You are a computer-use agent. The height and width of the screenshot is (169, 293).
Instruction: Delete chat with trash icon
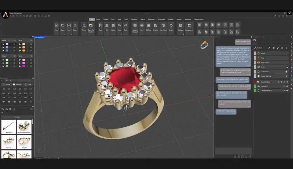239,157
